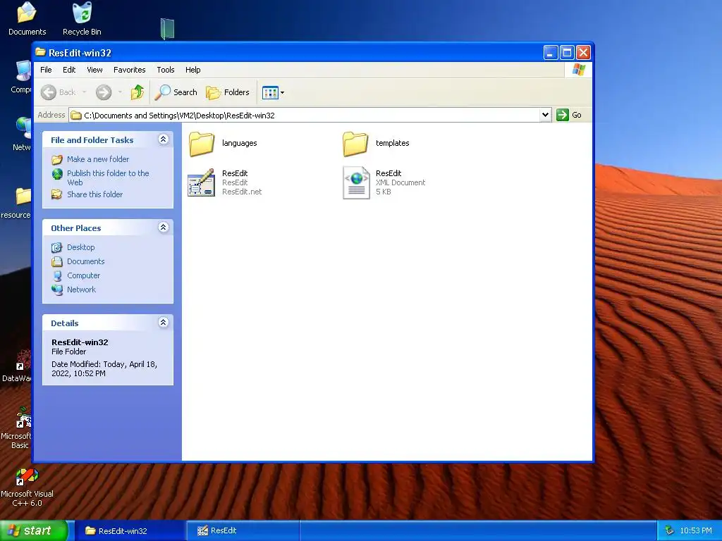Image resolution: width=722 pixels, height=541 pixels.
Task: Click the taskbar clock
Action: tap(696, 531)
